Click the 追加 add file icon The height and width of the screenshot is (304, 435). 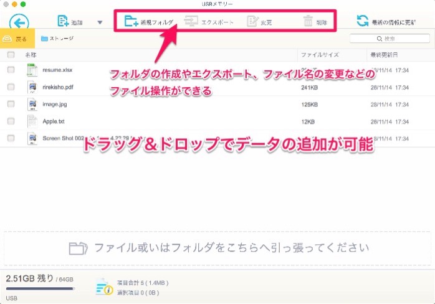click(63, 22)
